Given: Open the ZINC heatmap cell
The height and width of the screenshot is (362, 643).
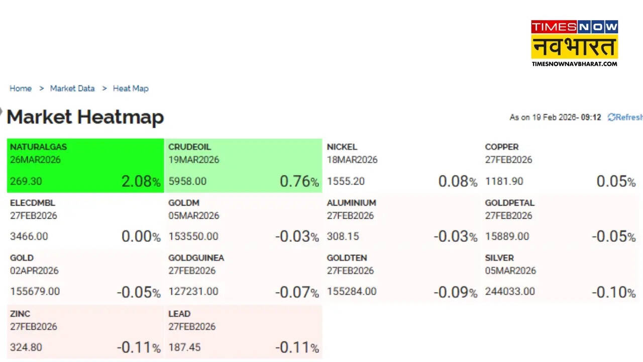Looking at the screenshot, I should coord(85,332).
